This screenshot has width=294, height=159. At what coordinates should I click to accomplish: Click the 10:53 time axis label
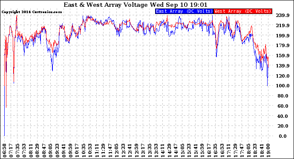[90, 151]
